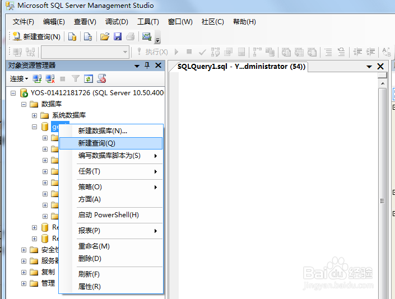Close the SQLQuery1.sql document tab
Screen dimensions: 395x299
click(380, 67)
